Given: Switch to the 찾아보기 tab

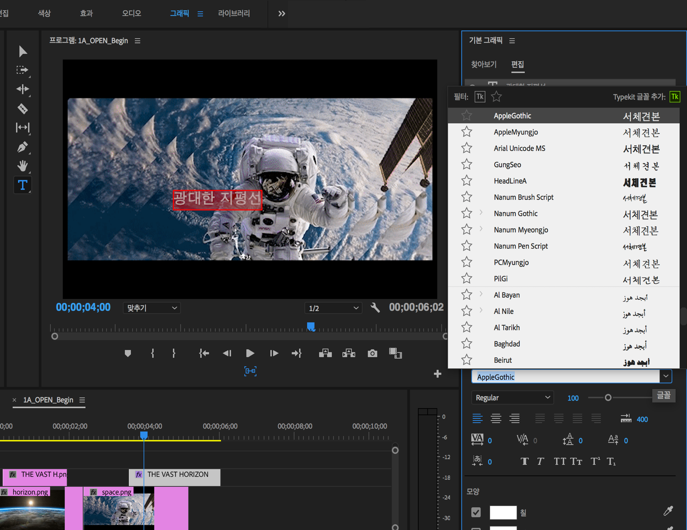Looking at the screenshot, I should coord(484,64).
